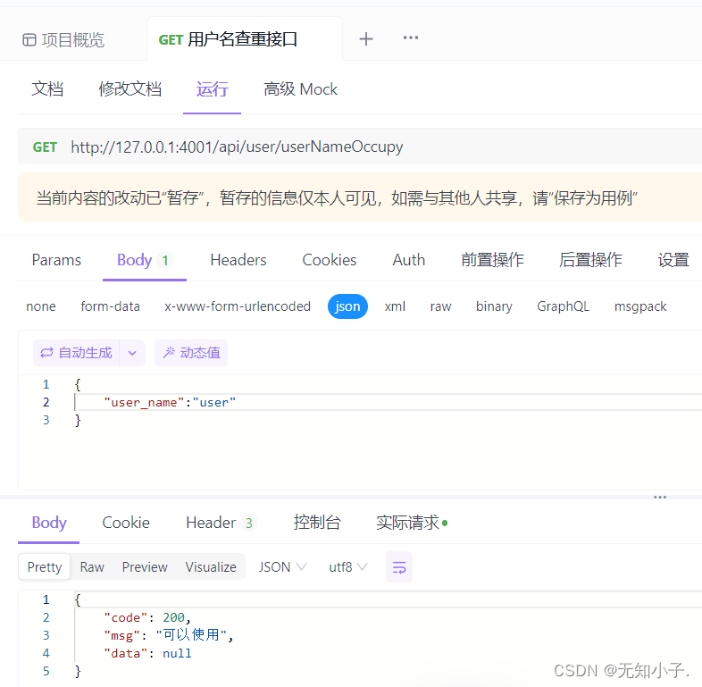Viewport: 702px width, 687px height.
Task: Click the "data": null response line
Action: click(x=147, y=653)
